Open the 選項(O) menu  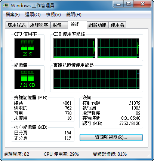click(33, 15)
